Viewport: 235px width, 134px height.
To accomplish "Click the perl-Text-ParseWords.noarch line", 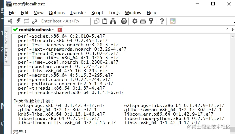I will (72, 49).
